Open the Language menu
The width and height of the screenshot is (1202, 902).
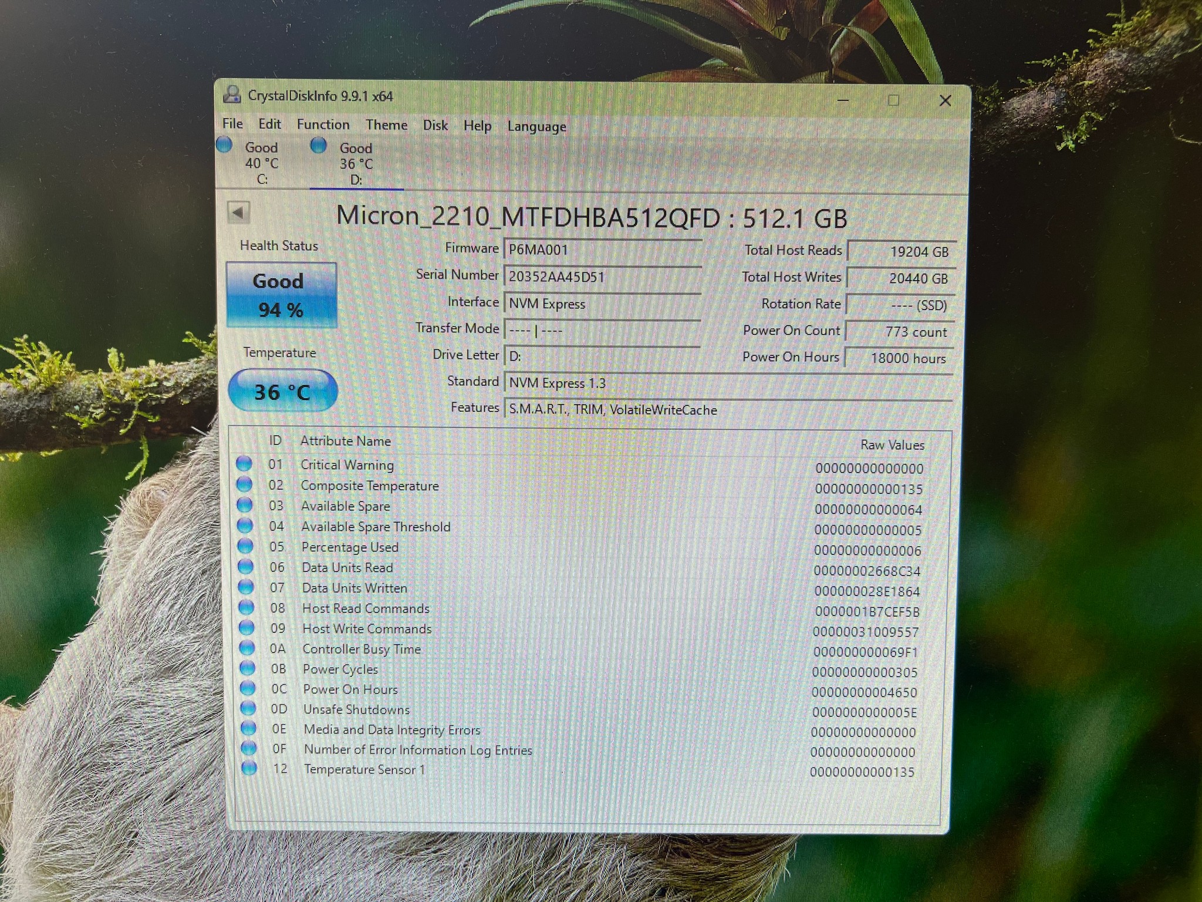[x=536, y=126]
